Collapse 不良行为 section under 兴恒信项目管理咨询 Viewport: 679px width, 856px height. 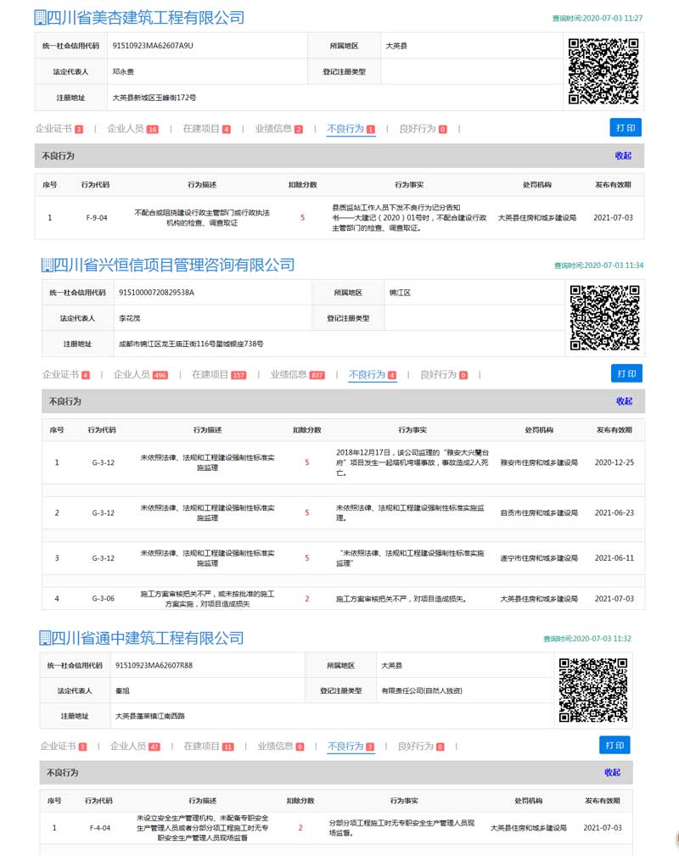coord(624,401)
